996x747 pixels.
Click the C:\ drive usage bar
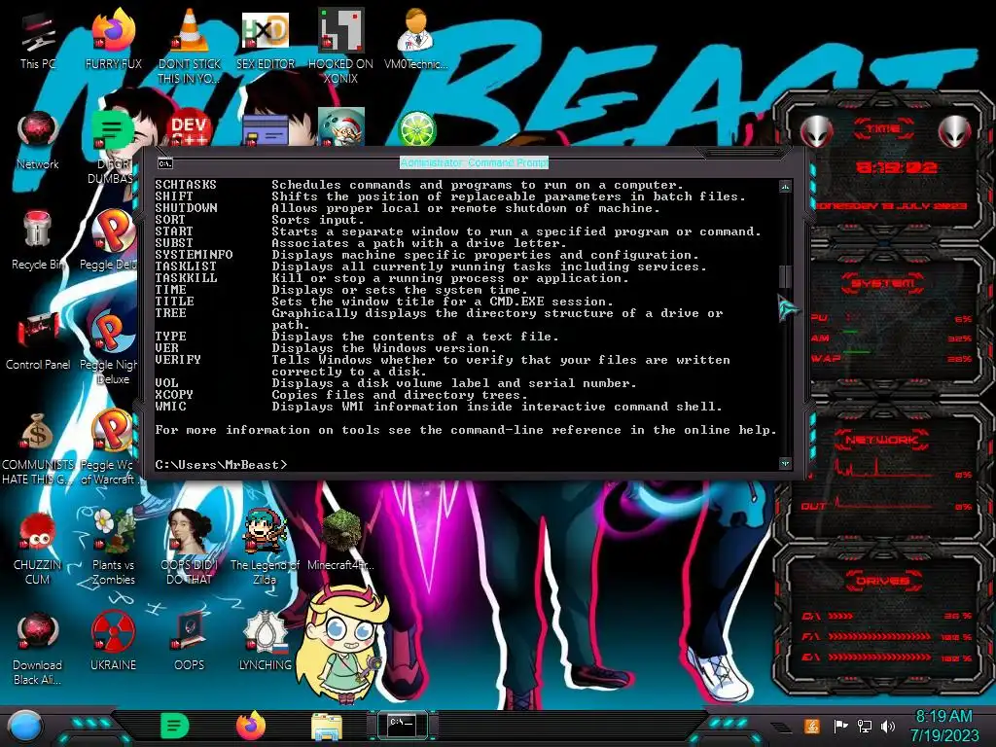840,616
